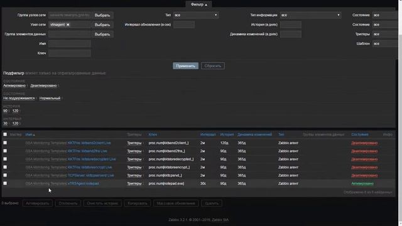Open the kktstoredecrypted Live item
Screen dimensions: 402x226
pos(92,159)
